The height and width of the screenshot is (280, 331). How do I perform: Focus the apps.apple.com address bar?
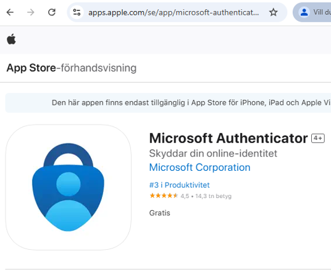(174, 12)
